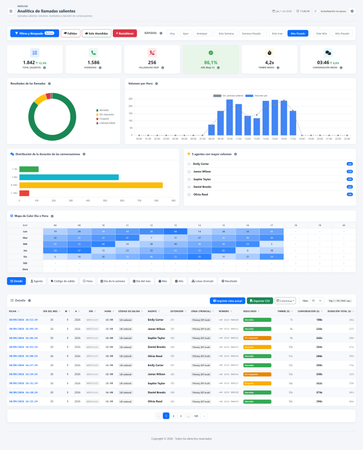Click the Exportar CSV button

[260, 301]
